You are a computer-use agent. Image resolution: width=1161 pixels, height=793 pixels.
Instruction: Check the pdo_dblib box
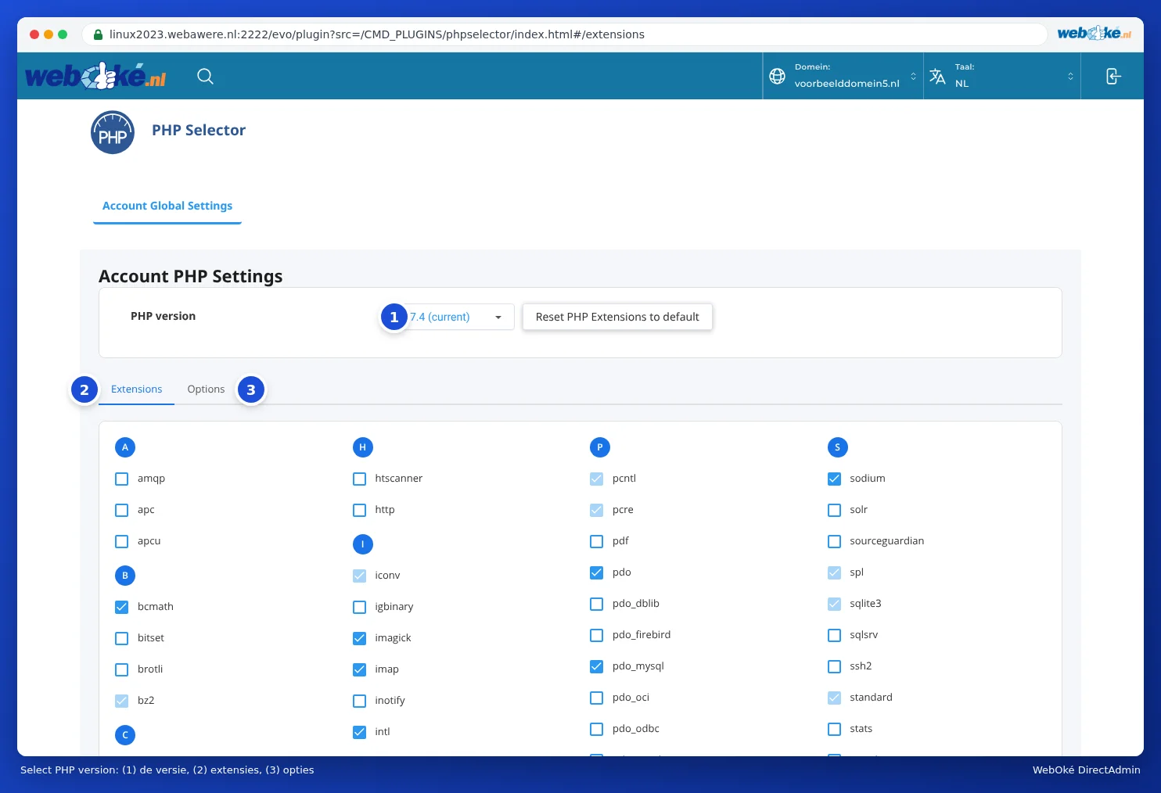(x=596, y=604)
